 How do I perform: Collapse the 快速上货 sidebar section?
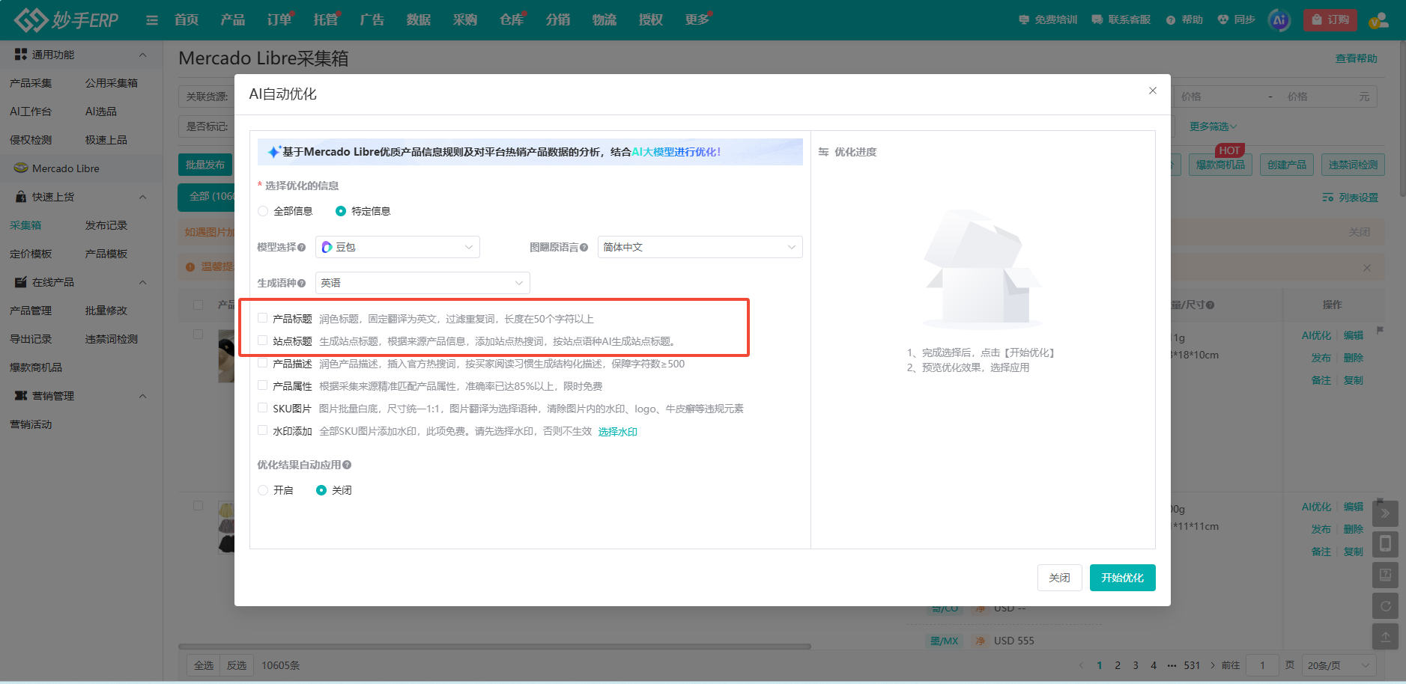point(142,197)
